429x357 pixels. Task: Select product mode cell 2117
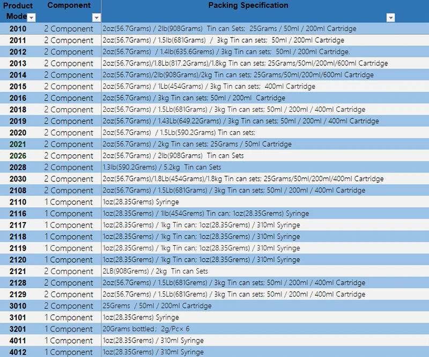18,225
